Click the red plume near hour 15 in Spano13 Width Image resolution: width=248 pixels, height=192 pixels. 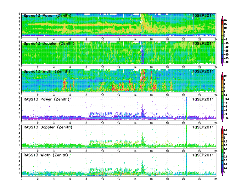tap(142, 80)
